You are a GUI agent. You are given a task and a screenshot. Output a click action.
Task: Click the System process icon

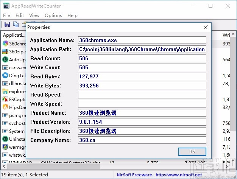click(x=5, y=131)
